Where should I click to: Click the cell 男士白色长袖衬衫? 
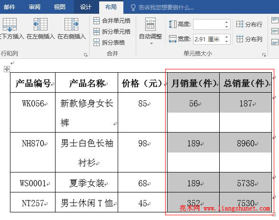87,153
